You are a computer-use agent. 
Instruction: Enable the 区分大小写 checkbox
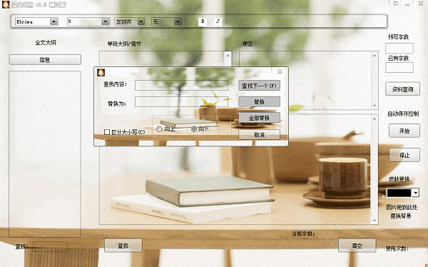point(107,132)
